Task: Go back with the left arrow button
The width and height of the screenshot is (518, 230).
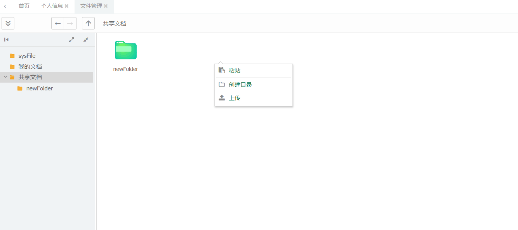Action: point(57,23)
